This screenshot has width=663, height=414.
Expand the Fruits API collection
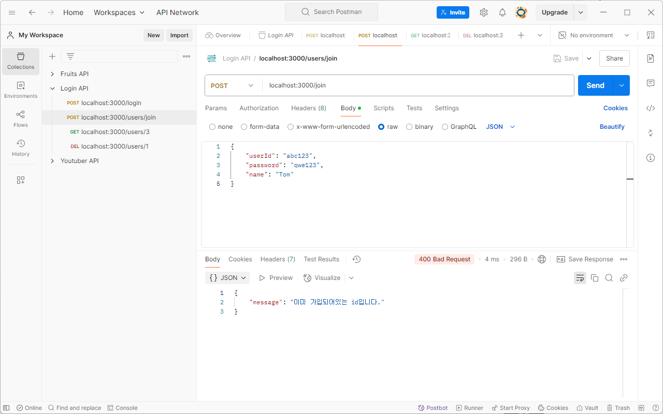pyautogui.click(x=52, y=74)
